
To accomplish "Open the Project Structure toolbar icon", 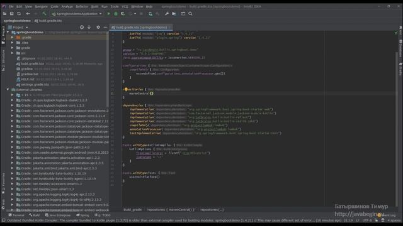I will 174,14.
